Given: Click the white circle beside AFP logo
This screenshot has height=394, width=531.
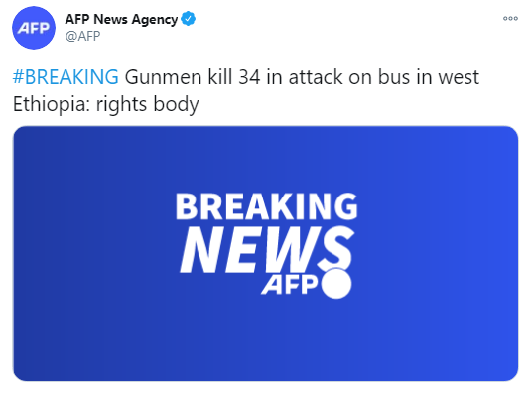Looking at the screenshot, I should click(x=336, y=283).
